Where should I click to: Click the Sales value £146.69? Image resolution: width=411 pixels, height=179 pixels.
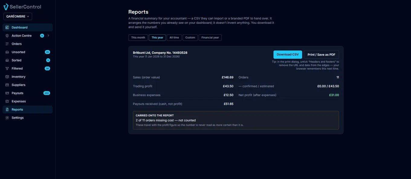228,77
